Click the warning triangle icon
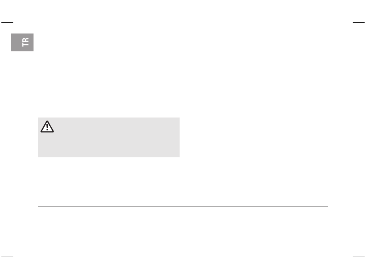 point(47,127)
